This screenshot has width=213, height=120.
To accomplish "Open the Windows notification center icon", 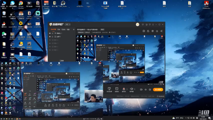I will click(209, 118).
